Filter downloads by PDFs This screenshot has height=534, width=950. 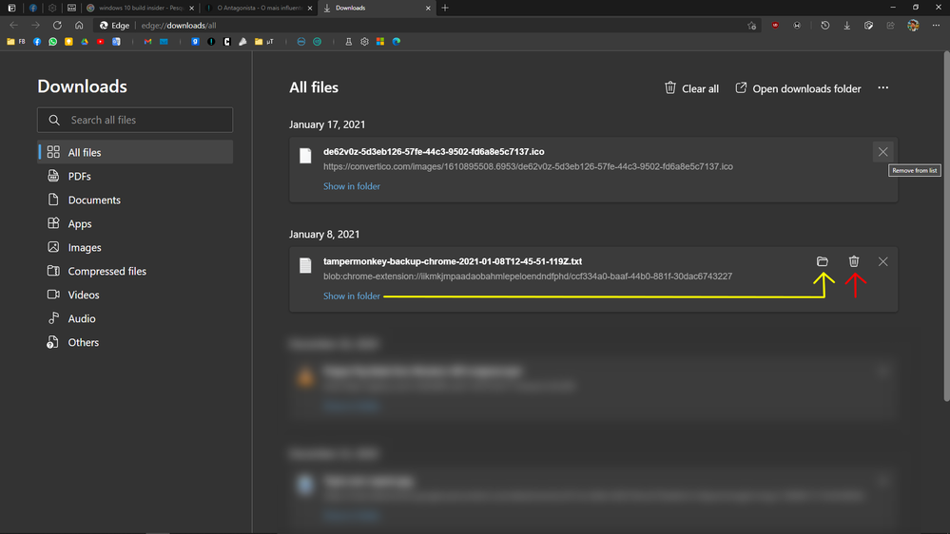point(134,176)
